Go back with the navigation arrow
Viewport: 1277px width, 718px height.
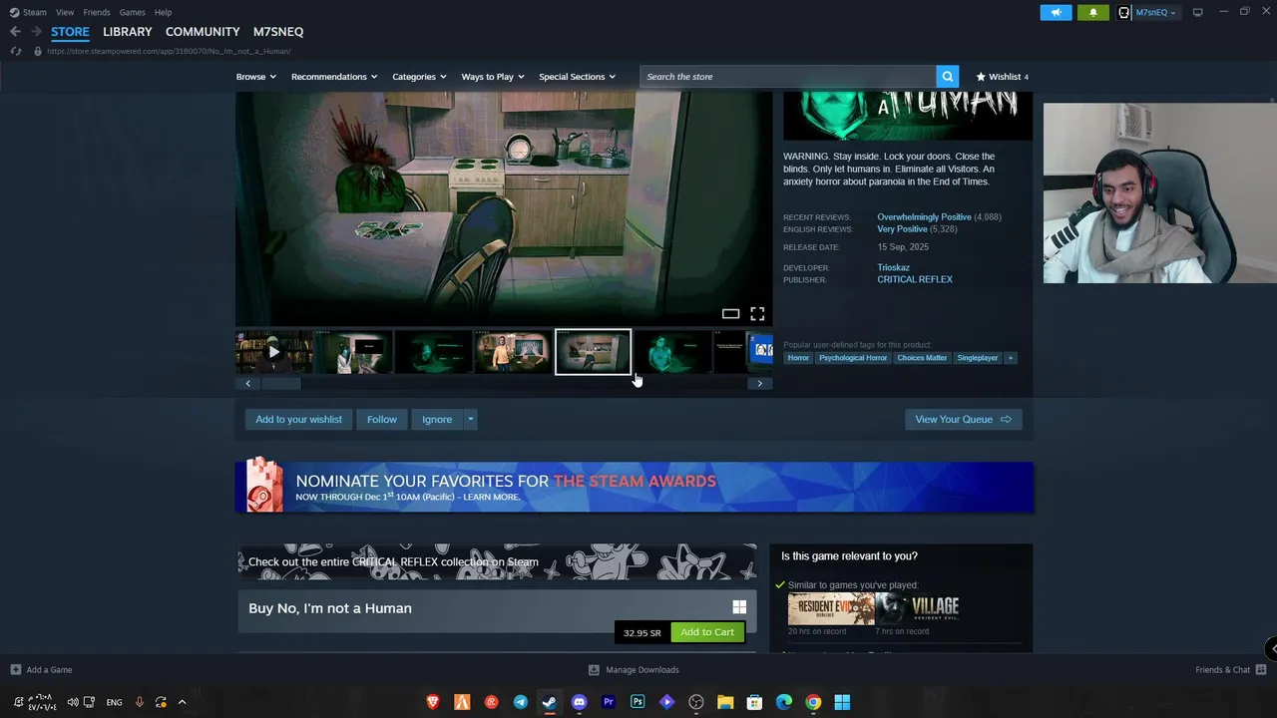pos(15,32)
